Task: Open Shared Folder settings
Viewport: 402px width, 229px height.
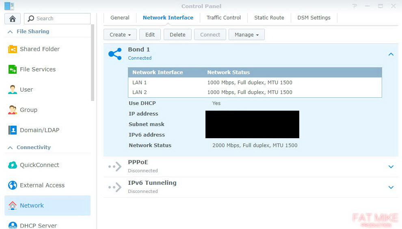Action: [x=48, y=49]
